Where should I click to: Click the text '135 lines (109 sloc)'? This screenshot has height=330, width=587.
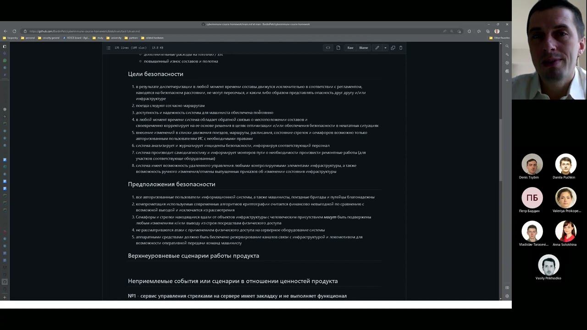pyautogui.click(x=130, y=48)
